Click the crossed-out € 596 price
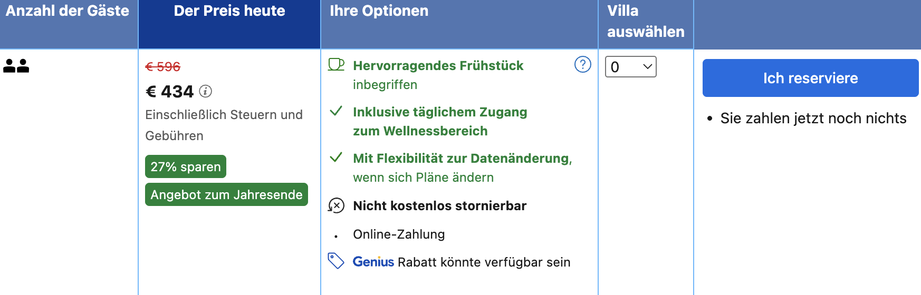 (163, 67)
